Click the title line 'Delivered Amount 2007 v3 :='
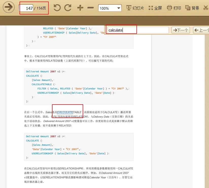The width and height of the screenshot is (209, 188). click(x=45, y=136)
